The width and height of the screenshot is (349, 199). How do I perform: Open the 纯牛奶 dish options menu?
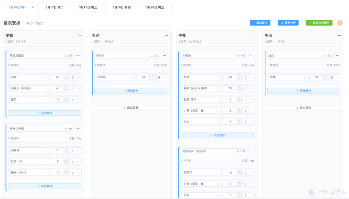[164, 55]
